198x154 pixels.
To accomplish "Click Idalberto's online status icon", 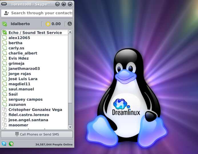I will pos(5,24).
